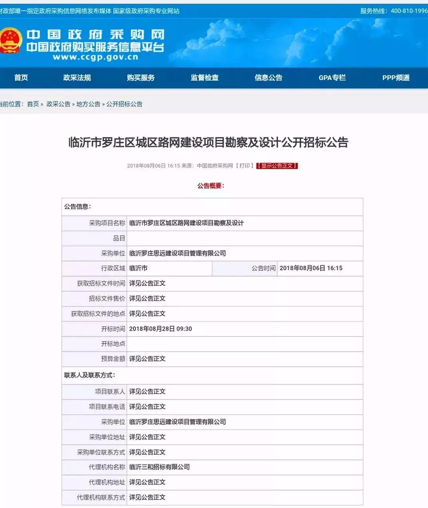Click the 临沂三和招标有限公司 agency name cell
This screenshot has height=508, width=428.
(x=160, y=467)
